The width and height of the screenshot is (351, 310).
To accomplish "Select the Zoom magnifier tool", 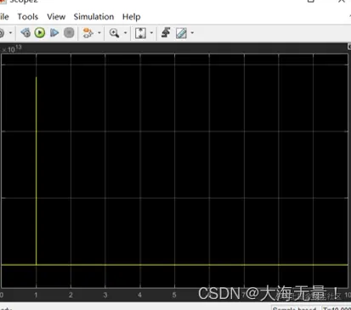I will pos(114,33).
